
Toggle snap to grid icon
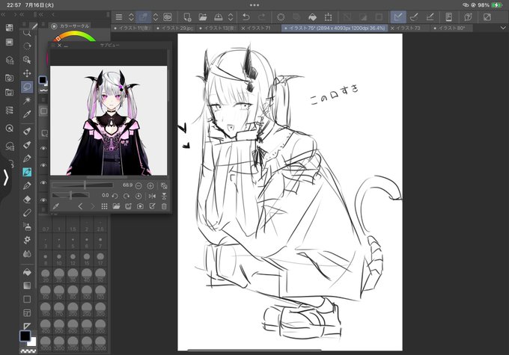point(430,17)
